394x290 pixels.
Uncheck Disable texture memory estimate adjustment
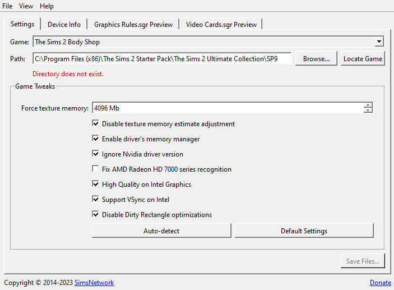[x=96, y=124]
